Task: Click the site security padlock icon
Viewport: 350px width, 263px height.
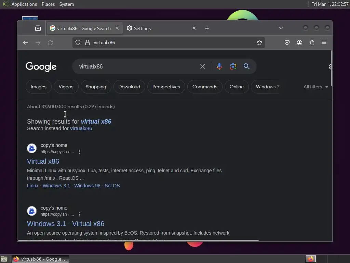Action: 87,42
